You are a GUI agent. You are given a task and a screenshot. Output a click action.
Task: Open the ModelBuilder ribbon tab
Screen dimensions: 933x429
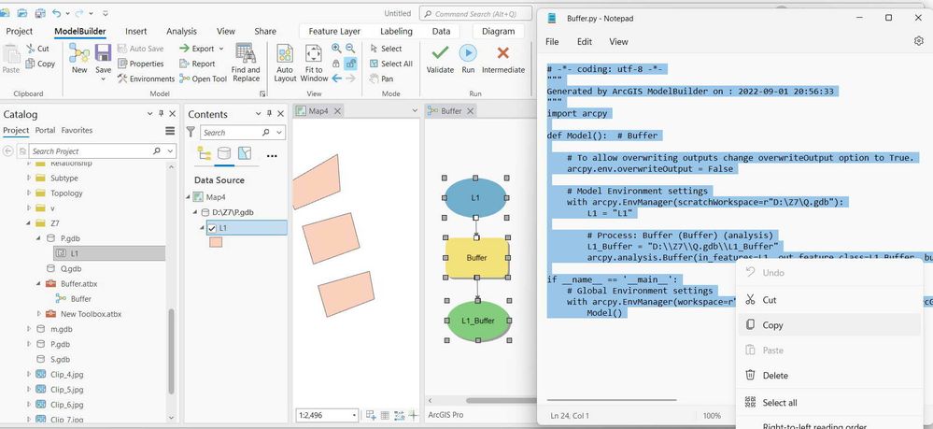click(80, 31)
